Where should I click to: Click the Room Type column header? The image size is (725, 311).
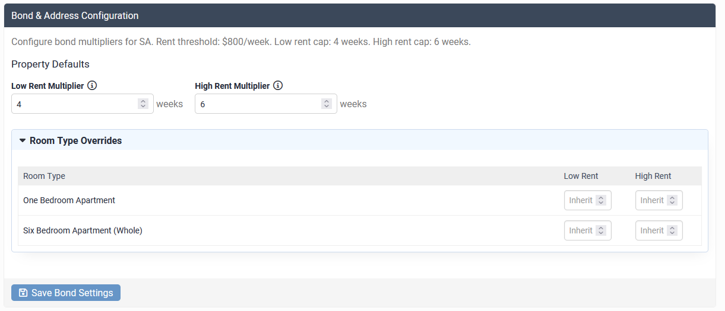[x=45, y=176]
